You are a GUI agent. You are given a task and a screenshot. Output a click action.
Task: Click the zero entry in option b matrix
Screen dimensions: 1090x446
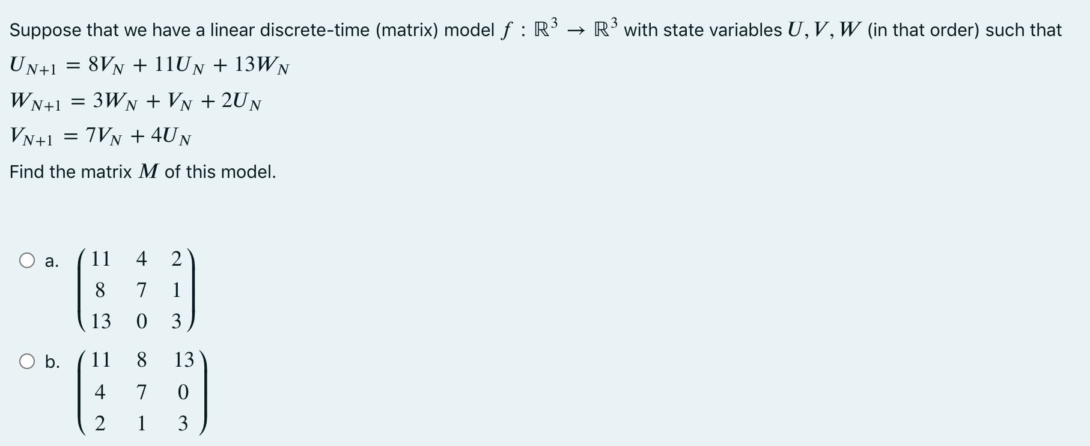point(183,393)
